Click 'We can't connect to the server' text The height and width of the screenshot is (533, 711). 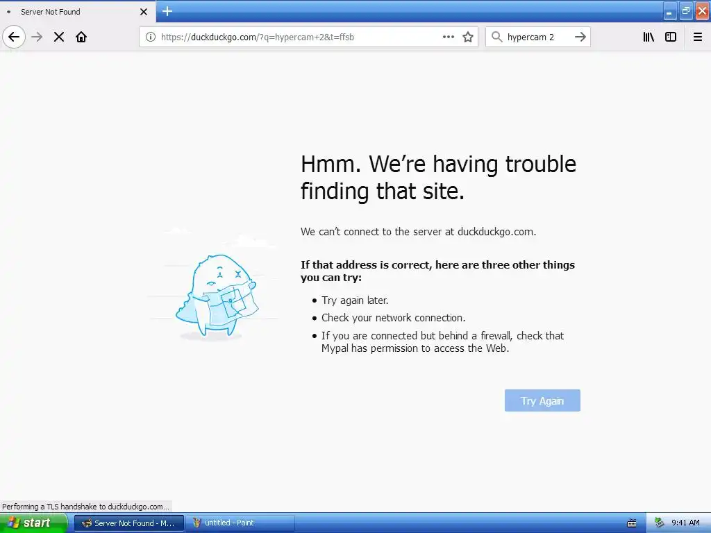418,232
